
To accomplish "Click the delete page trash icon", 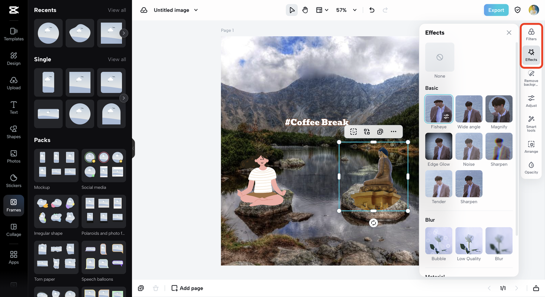I will pos(156,288).
